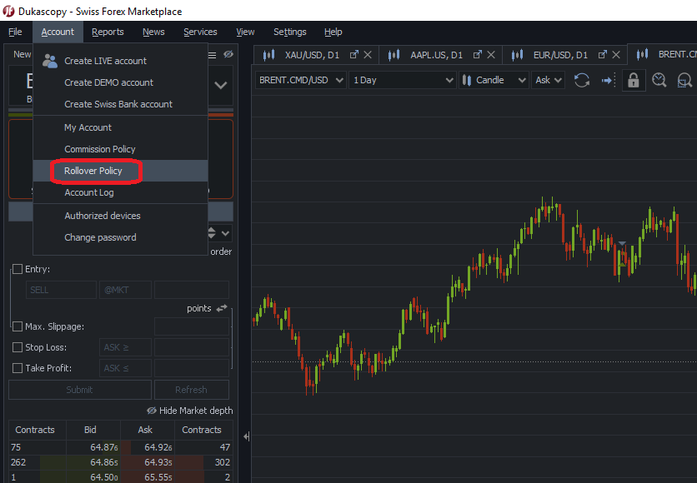Viewport: 697px width, 483px height.
Task: Open Account Log
Action: (120, 192)
